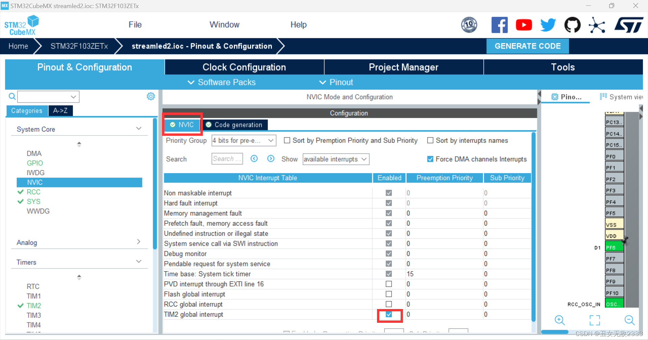Go to Home breadcrumb
The width and height of the screenshot is (648, 340).
point(18,46)
